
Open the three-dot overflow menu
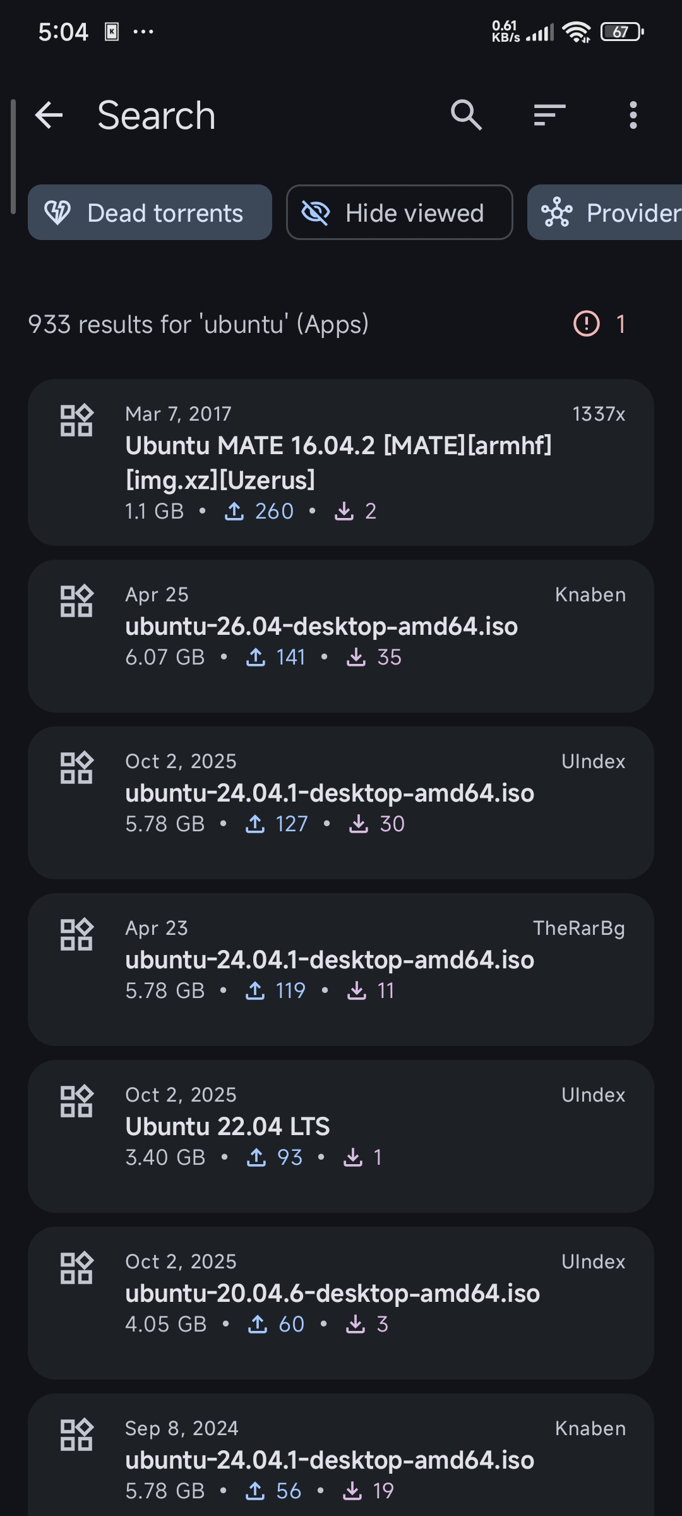(633, 115)
